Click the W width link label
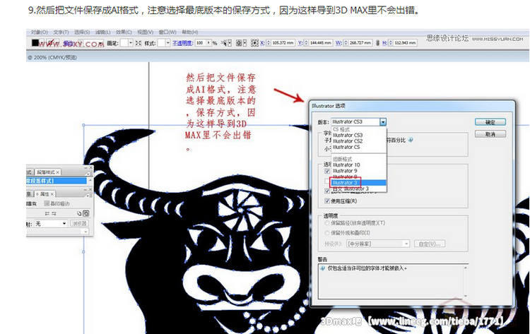 tap(338, 43)
